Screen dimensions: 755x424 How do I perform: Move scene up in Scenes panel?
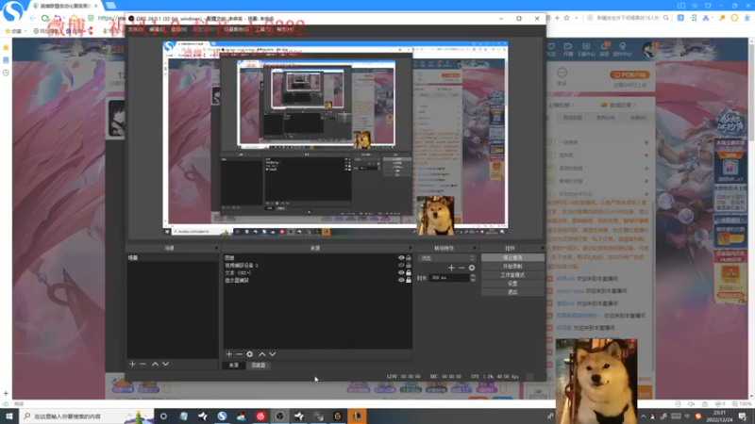coord(155,364)
